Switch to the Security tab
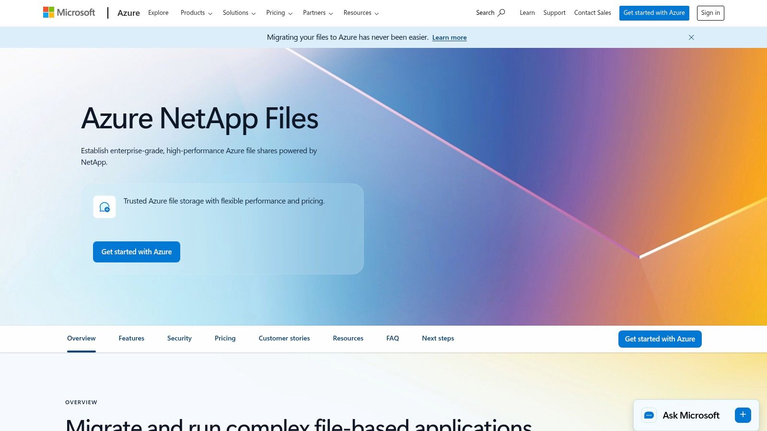This screenshot has width=767, height=431. [179, 338]
